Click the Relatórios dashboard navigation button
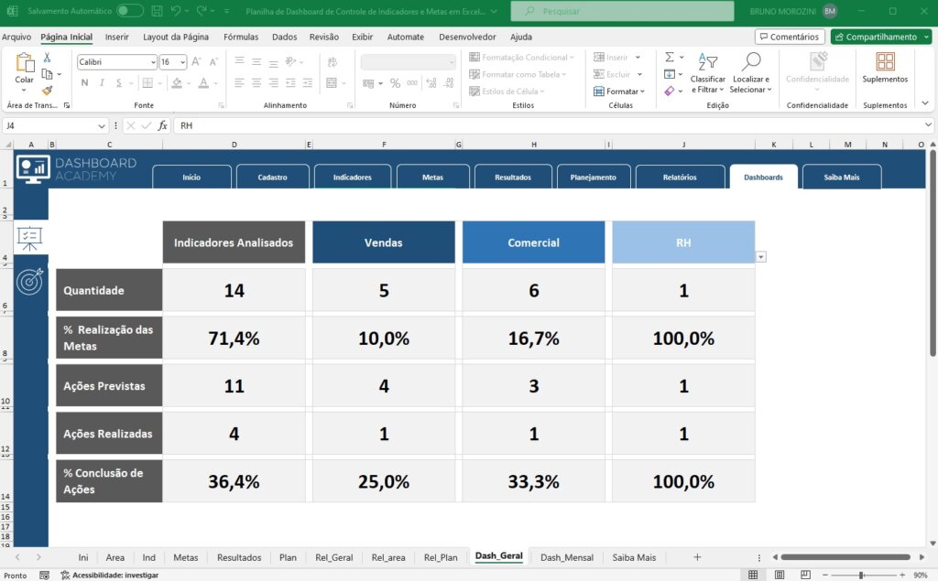Viewport: 938px width, 581px height. pyautogui.click(x=680, y=177)
